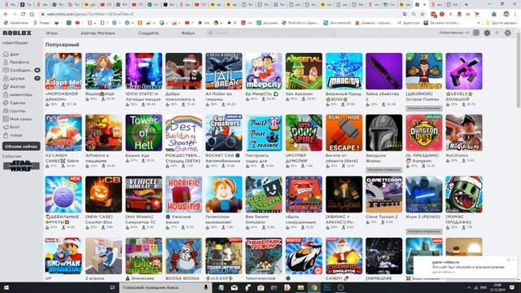Reload the page in Chrome
The image size is (521, 293).
(23, 15)
